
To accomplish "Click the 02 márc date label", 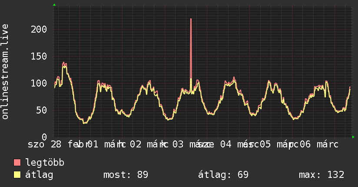I will coord(149,144).
